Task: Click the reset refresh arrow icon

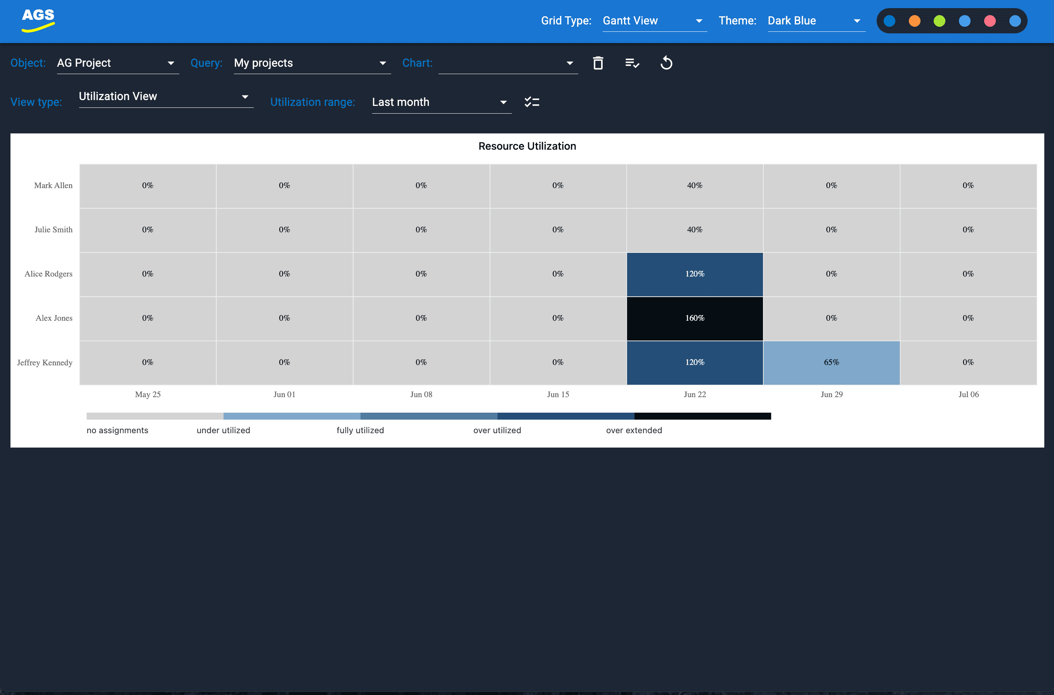Action: tap(666, 63)
